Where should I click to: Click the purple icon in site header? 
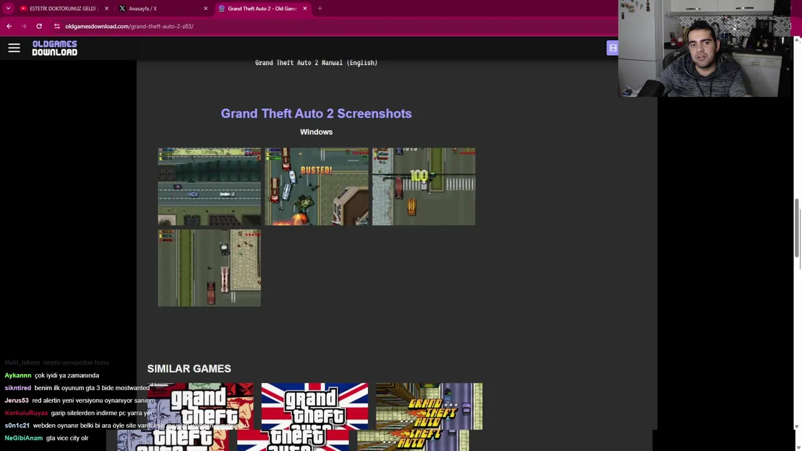[x=612, y=48]
